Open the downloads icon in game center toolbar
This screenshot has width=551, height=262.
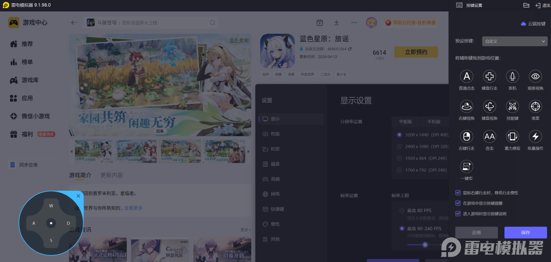coord(336,23)
